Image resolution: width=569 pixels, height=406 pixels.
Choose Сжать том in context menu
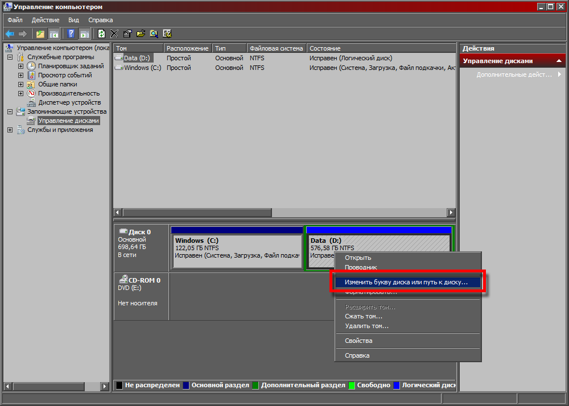[363, 317]
